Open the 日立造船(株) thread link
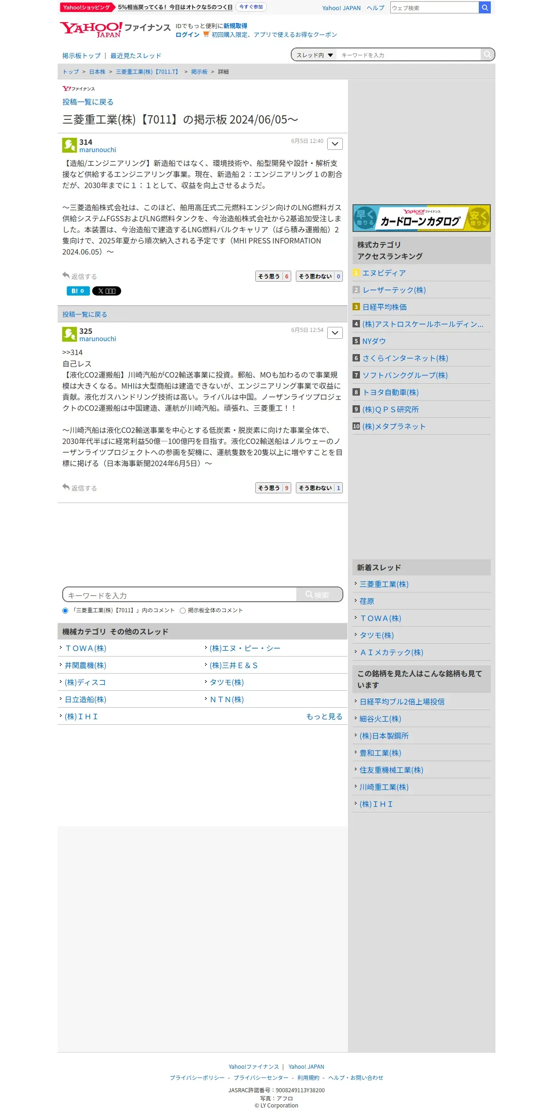Viewport: 553px width, 1119px height. point(85,699)
